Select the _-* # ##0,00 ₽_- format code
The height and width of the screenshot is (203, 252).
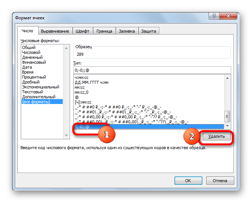coord(149,117)
